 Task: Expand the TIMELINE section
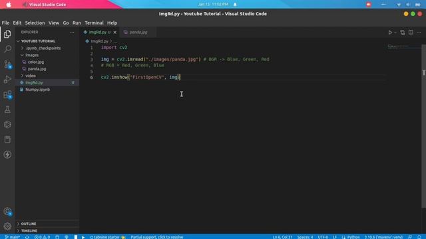47,230
